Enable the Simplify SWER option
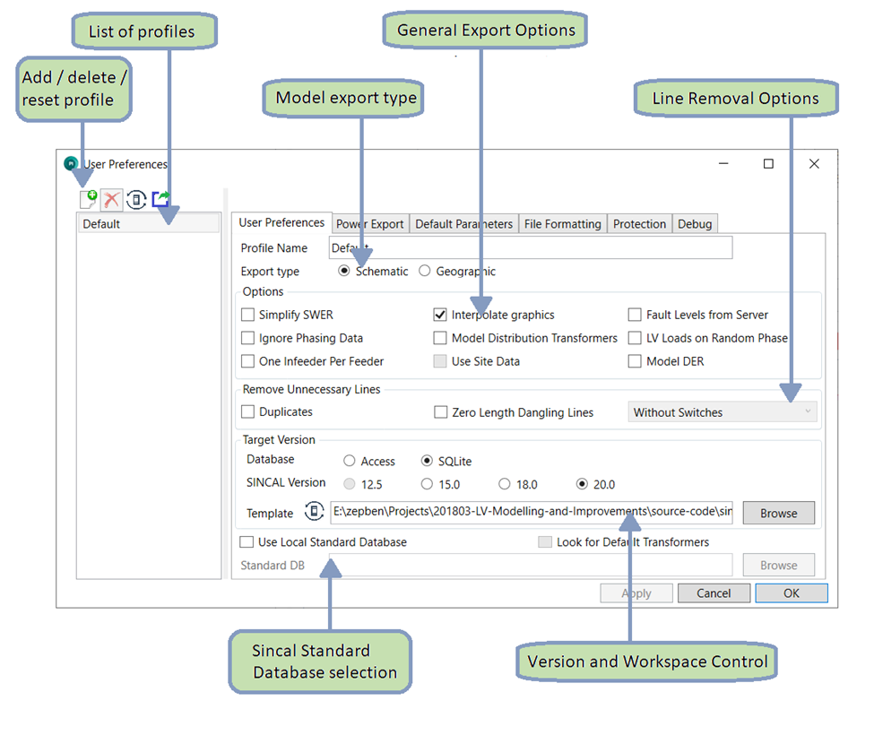The height and width of the screenshot is (744, 874). click(247, 315)
